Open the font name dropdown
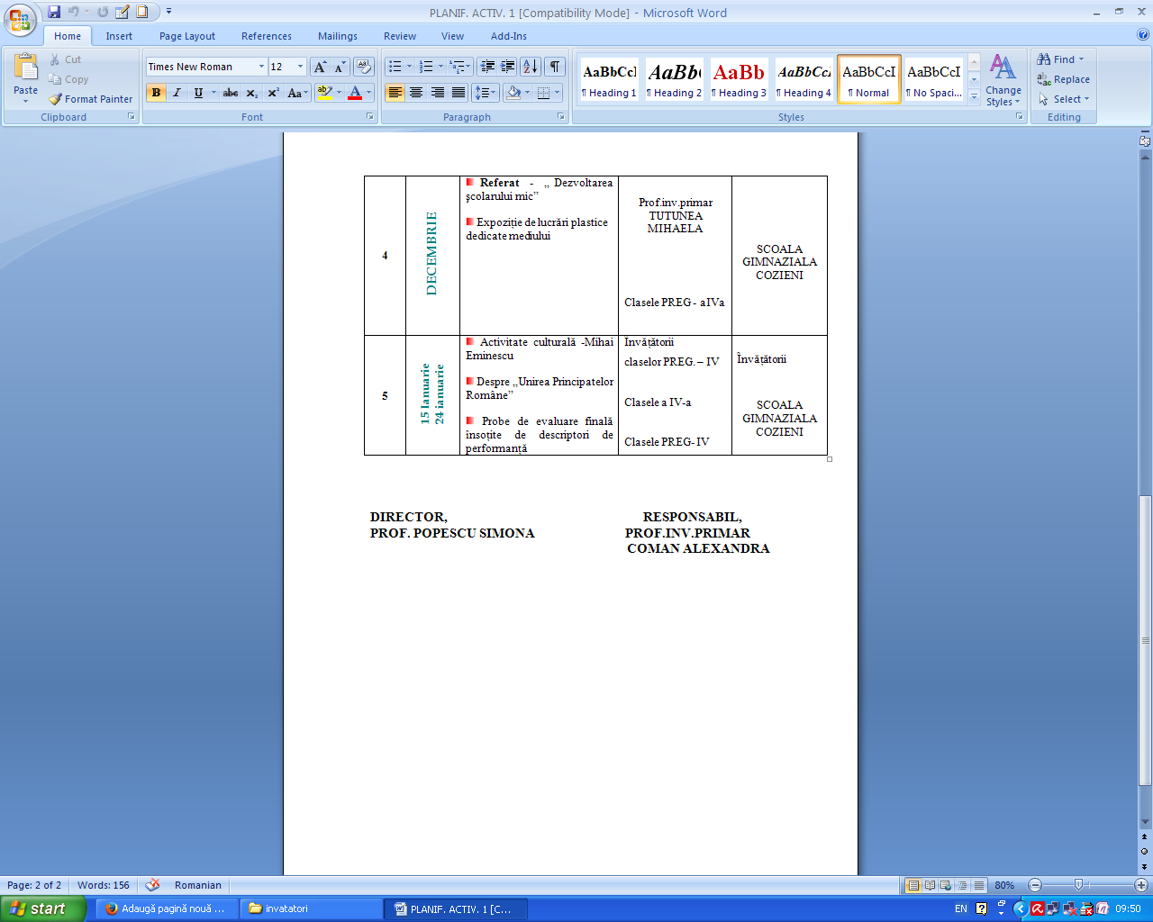 (261, 67)
